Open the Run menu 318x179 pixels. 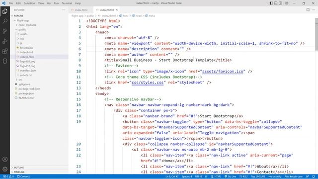click(x=56, y=3)
